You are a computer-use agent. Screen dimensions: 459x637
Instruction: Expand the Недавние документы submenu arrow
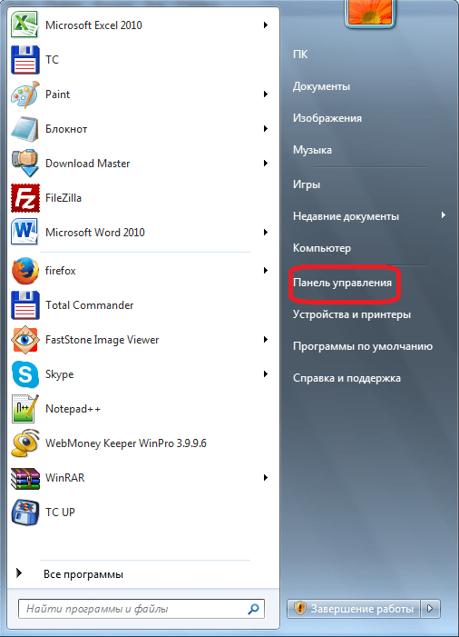(x=444, y=215)
